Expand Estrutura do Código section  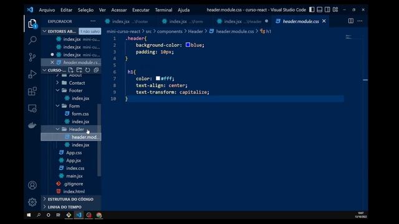point(71,199)
